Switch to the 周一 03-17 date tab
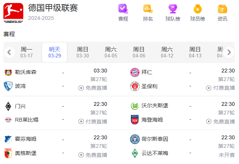 (x=26, y=52)
